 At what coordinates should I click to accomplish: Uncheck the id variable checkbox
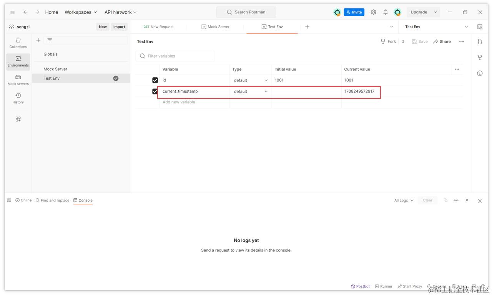pyautogui.click(x=155, y=80)
